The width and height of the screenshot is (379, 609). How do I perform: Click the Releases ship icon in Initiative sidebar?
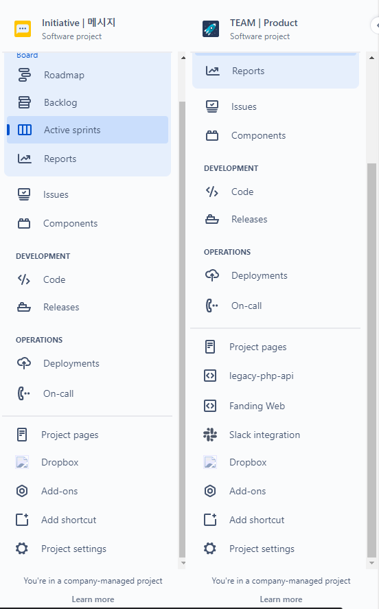[x=23, y=307]
